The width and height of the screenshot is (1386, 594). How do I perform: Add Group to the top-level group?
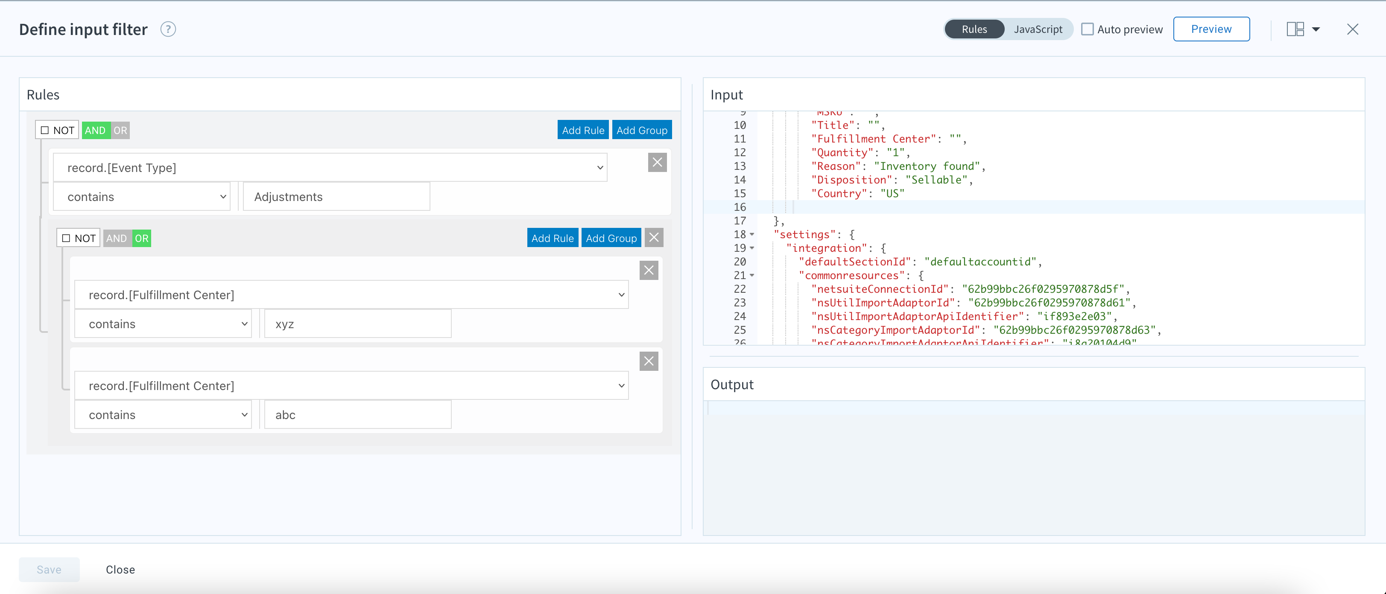[641, 130]
